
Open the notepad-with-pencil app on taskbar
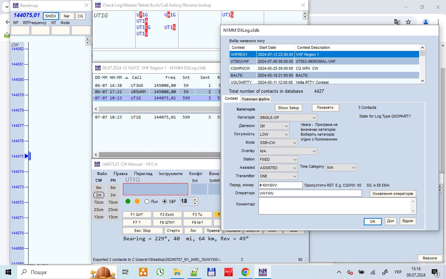[194, 272]
